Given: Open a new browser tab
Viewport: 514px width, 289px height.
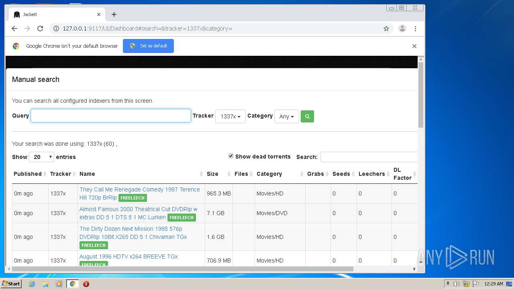Looking at the screenshot, I should coord(114,14).
